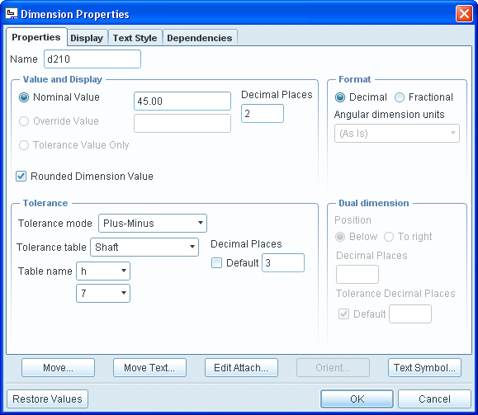Click the Move Text... button

coord(149,367)
